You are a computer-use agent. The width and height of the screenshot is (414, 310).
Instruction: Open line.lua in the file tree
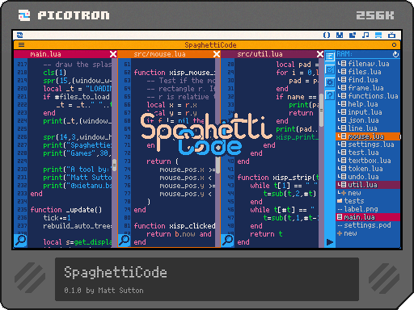pos(368,128)
